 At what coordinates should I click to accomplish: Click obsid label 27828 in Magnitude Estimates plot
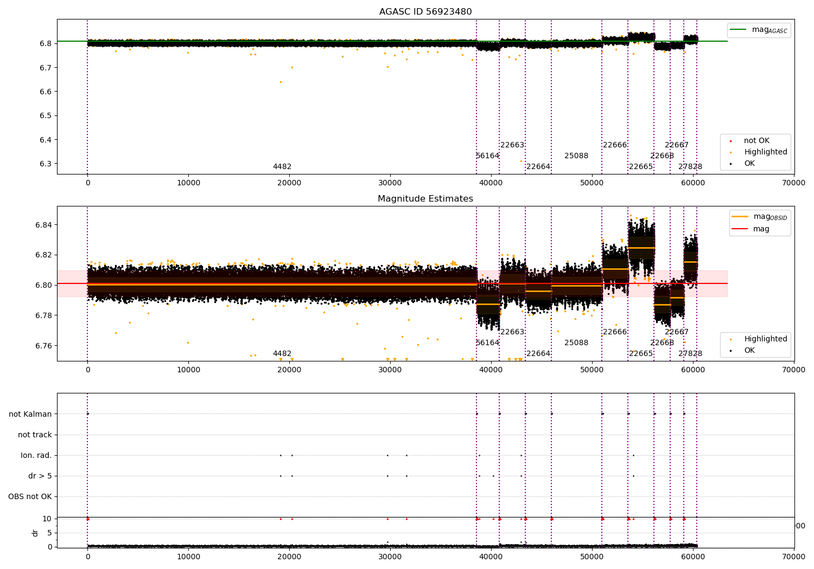pos(690,354)
